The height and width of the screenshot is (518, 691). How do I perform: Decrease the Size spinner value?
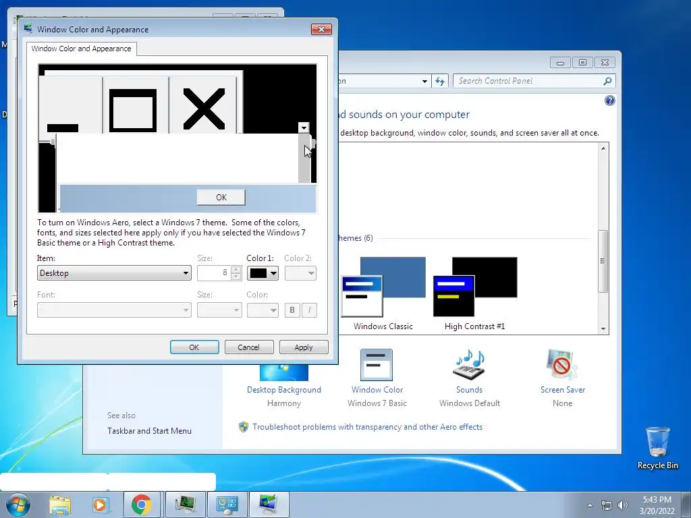(x=236, y=276)
